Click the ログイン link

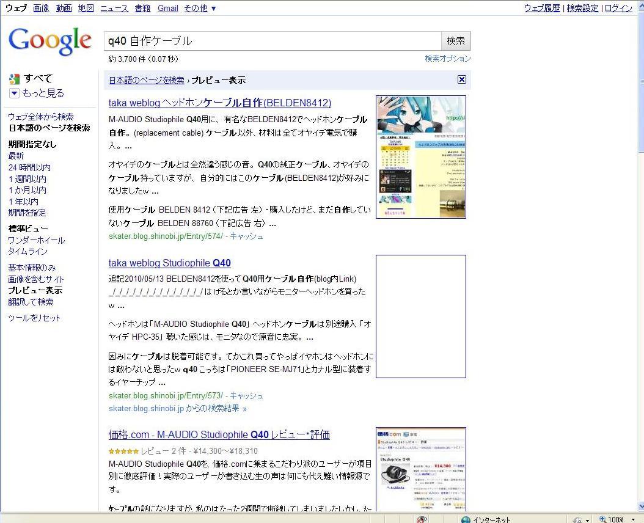(x=618, y=8)
